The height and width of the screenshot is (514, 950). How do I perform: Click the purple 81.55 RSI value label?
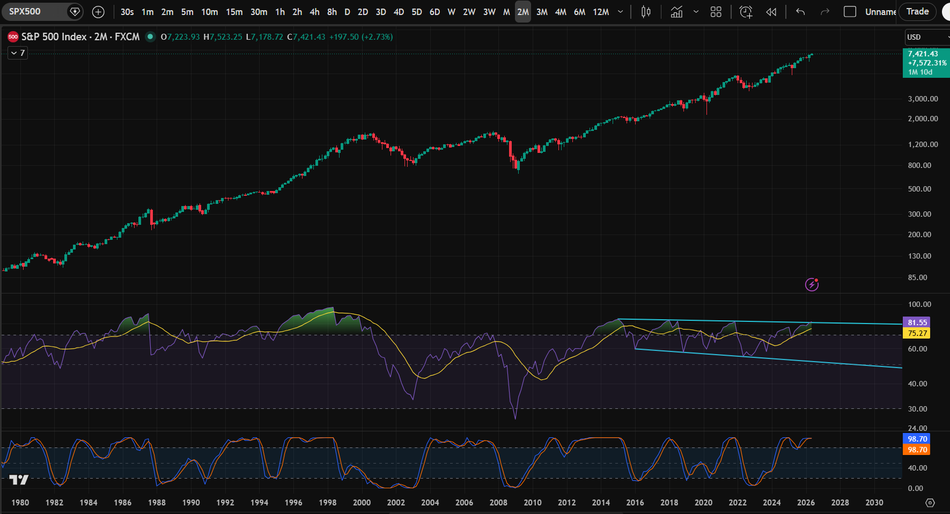point(917,322)
